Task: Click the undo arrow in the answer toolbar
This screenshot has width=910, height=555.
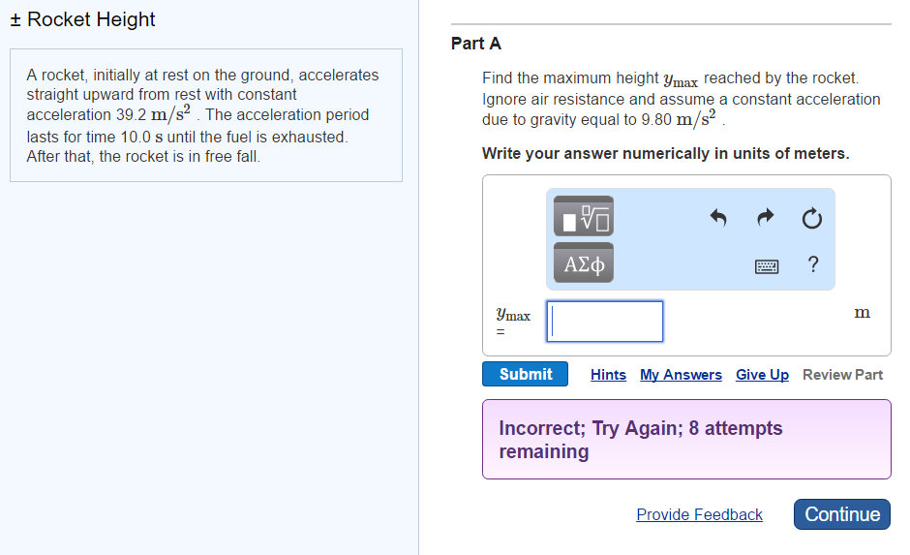Action: [x=717, y=218]
